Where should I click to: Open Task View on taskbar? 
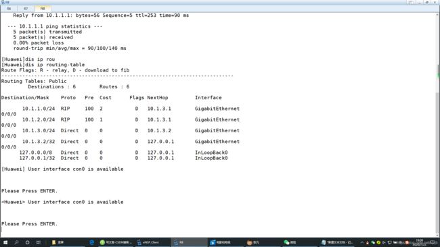38,242
